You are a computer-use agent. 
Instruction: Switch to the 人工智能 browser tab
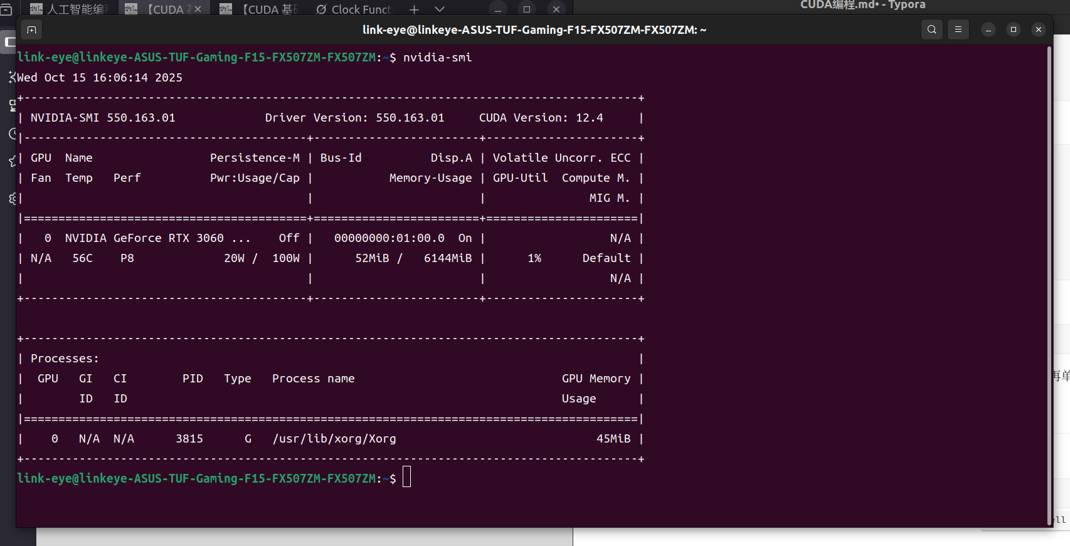(69, 9)
